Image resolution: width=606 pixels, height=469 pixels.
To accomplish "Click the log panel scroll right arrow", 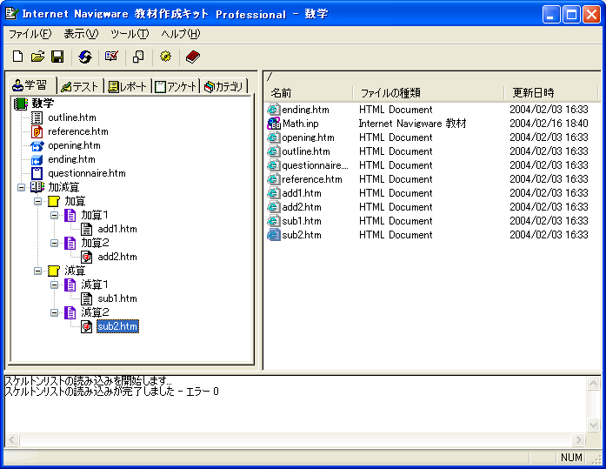I will (x=578, y=439).
